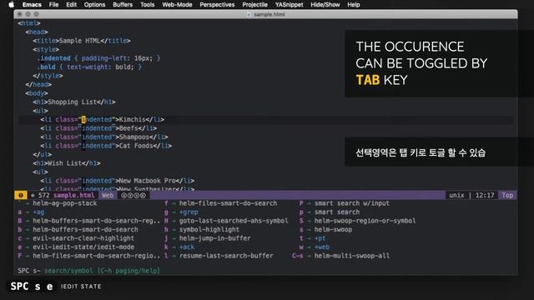Open the Buffers menu

point(123,5)
